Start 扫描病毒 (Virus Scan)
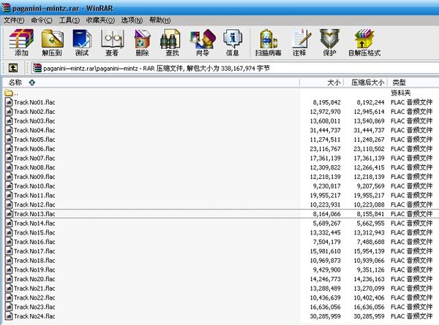The height and width of the screenshot is (325, 439). [x=269, y=42]
